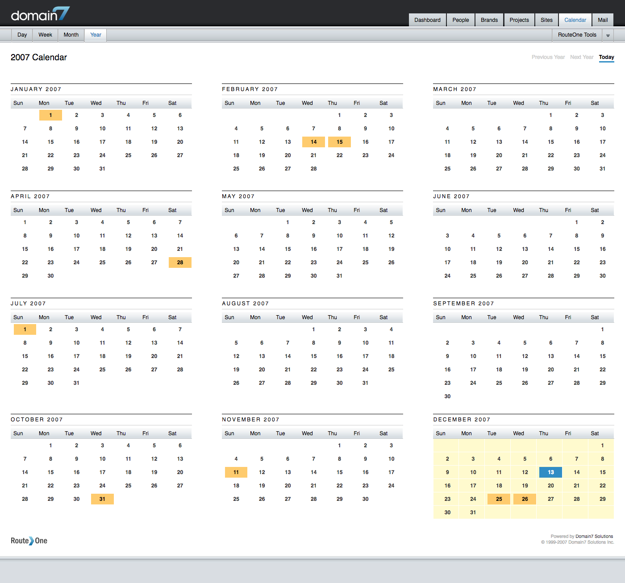Screen dimensions: 625x583
Task: Select highlighted December 13 date
Action: (x=550, y=472)
